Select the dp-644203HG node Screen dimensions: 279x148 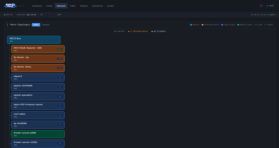38,125
